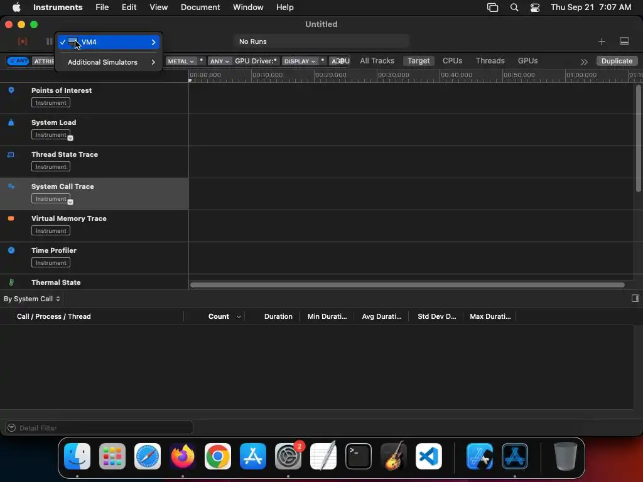Open Control Center in menu bar
The image size is (643, 482).
click(535, 8)
